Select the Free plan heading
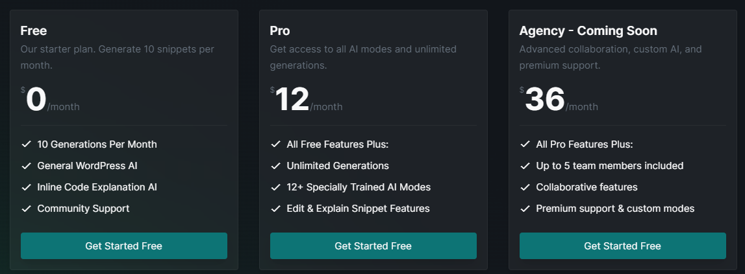Screen dimensions: 745x274 point(34,30)
